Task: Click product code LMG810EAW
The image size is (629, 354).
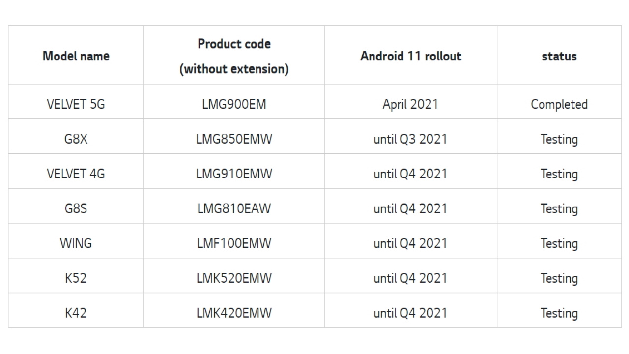Action: click(234, 209)
